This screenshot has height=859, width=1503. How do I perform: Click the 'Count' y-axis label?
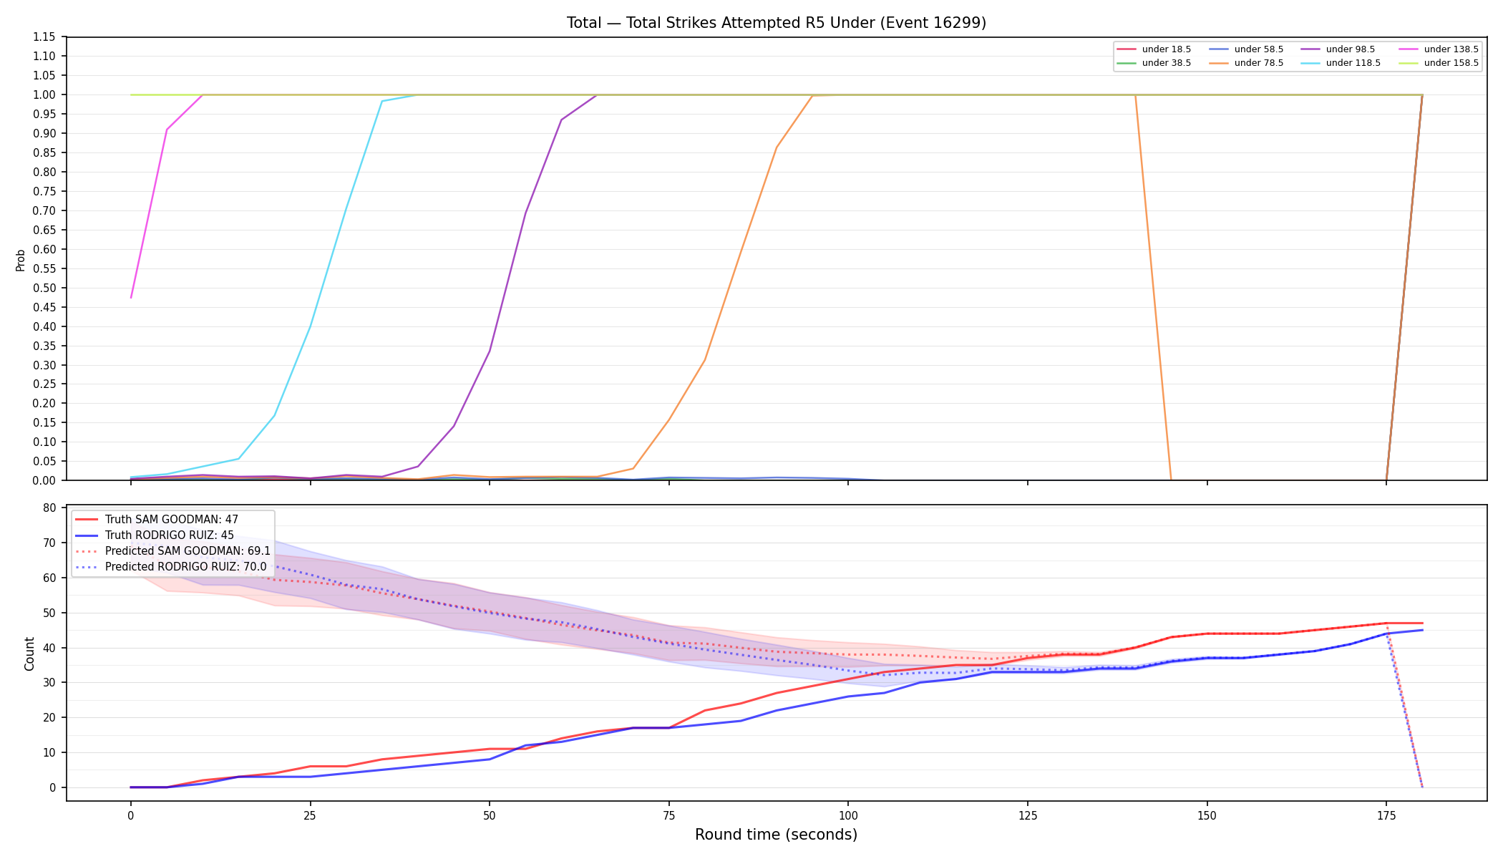coord(29,654)
